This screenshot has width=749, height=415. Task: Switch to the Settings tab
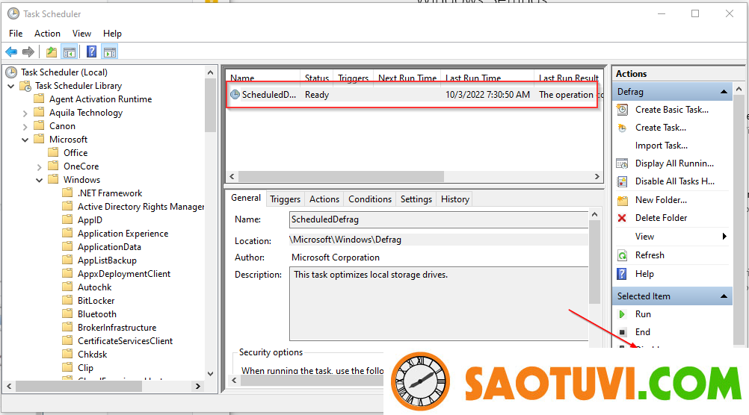tap(416, 199)
